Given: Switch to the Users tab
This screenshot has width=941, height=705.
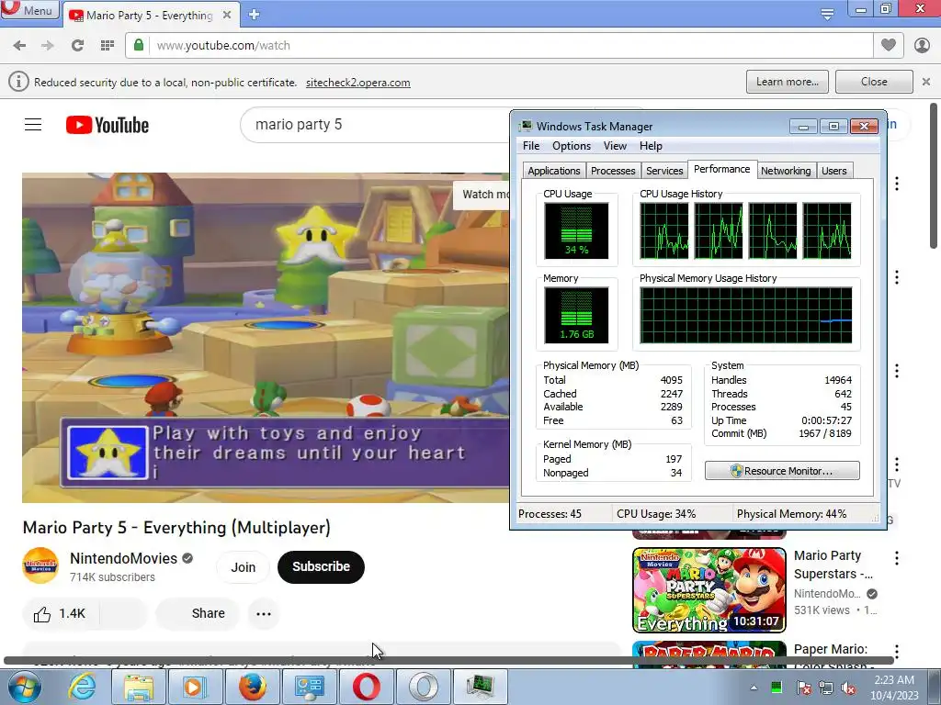Looking at the screenshot, I should point(833,171).
